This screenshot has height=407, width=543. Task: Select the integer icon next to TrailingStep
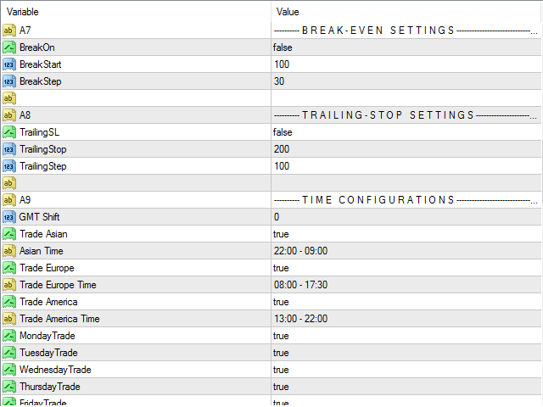(x=9, y=166)
